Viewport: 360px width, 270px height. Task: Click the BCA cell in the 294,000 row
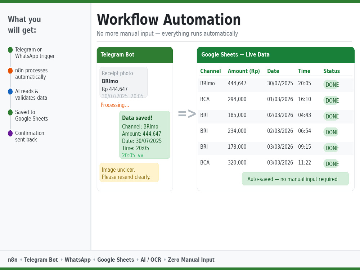click(205, 99)
